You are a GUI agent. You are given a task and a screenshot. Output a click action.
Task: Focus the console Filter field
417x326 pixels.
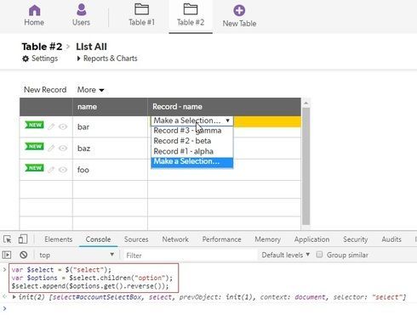(190, 256)
